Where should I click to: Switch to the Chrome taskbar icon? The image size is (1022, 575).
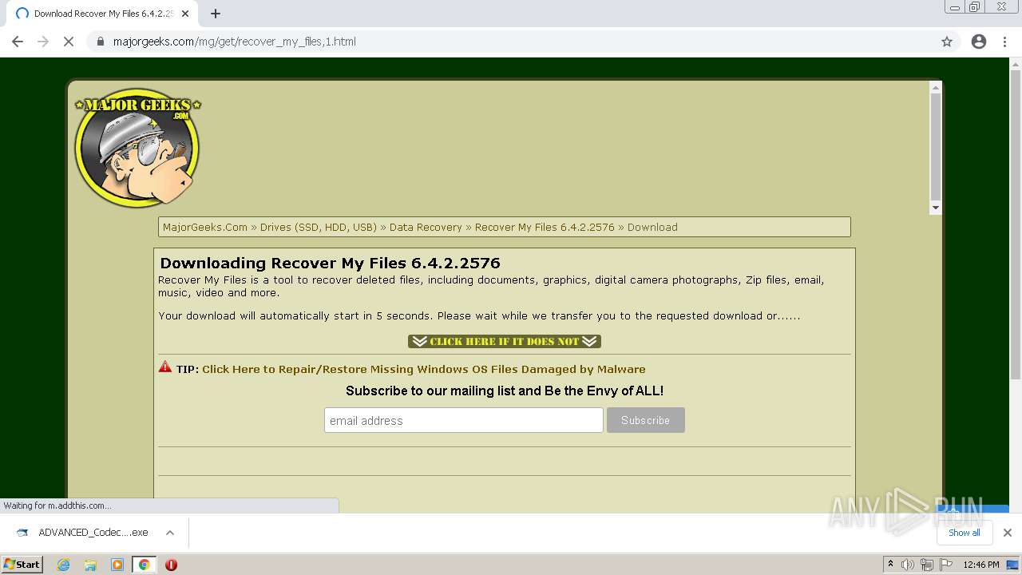tap(144, 565)
